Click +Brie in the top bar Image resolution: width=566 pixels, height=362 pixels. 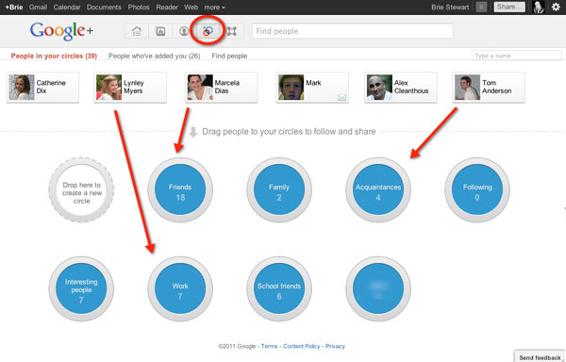pyautogui.click(x=14, y=8)
